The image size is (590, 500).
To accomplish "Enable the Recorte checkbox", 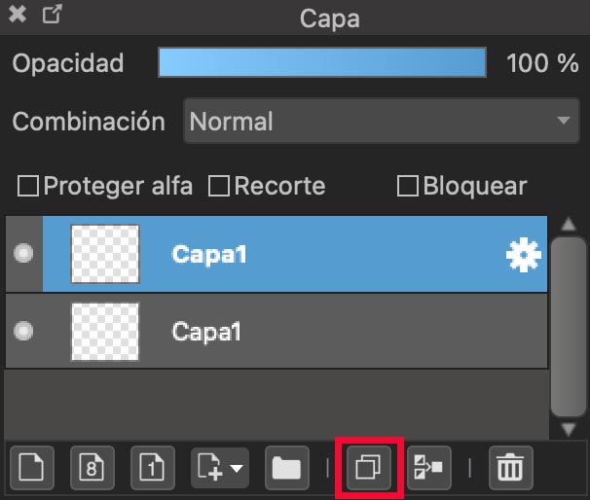I will 219,186.
